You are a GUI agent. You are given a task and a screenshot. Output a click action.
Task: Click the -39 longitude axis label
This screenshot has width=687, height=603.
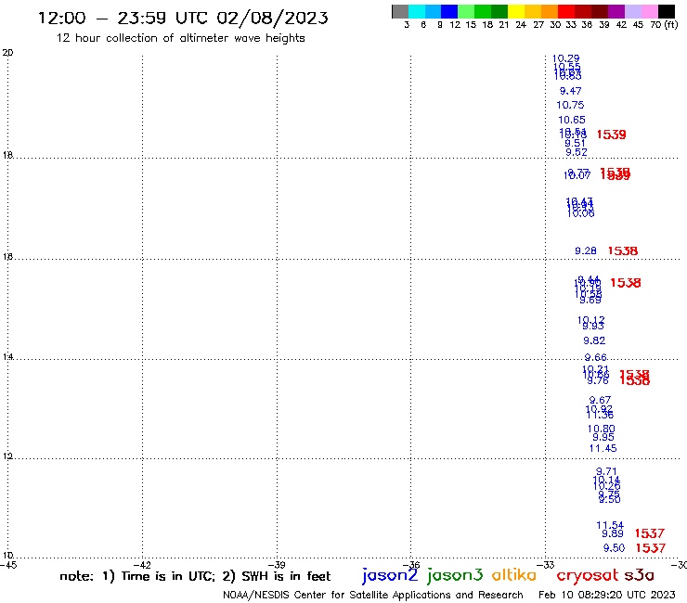coord(277,565)
